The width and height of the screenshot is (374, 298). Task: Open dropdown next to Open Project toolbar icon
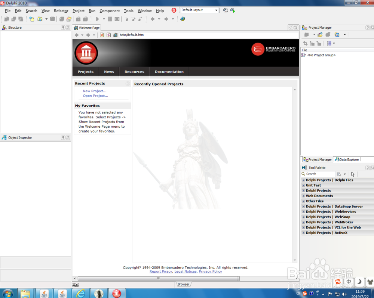click(46, 19)
